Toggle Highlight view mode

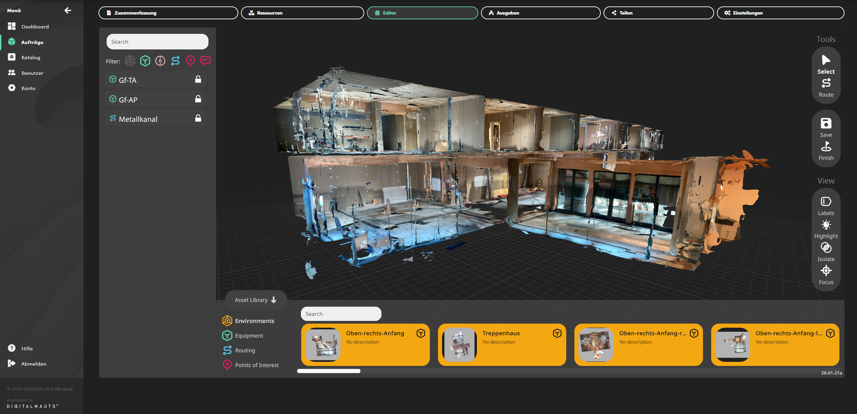pyautogui.click(x=826, y=225)
